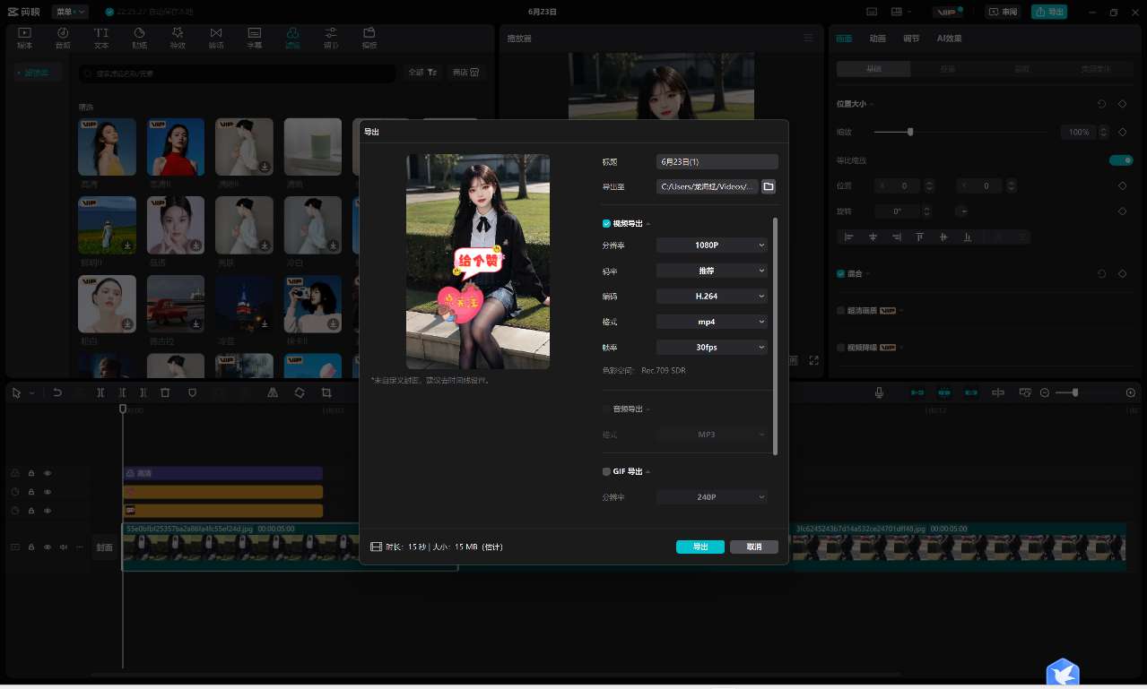
Task: Click the 取消 cancel button
Action: pyautogui.click(x=753, y=547)
